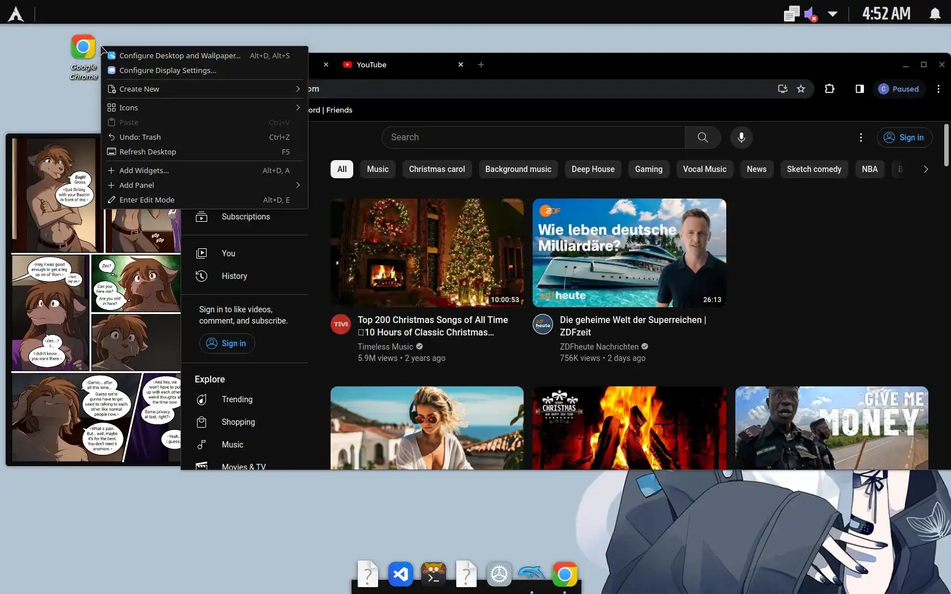Open the ZDFheute Nachrichten channel name
This screenshot has height=594, width=951.
(599, 347)
